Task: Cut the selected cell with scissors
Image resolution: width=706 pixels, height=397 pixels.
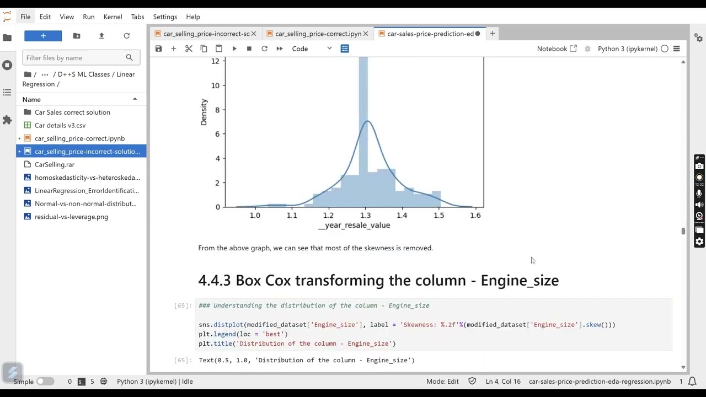Action: click(x=189, y=49)
